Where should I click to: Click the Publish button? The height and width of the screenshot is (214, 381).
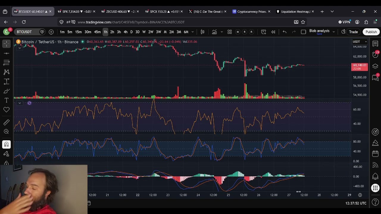(371, 32)
